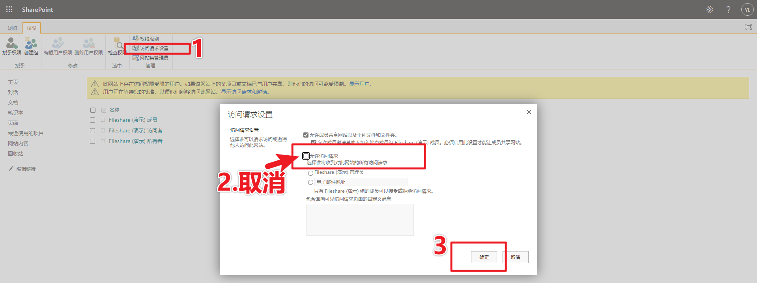Select the 电子邮件地址 radio option

(310, 182)
